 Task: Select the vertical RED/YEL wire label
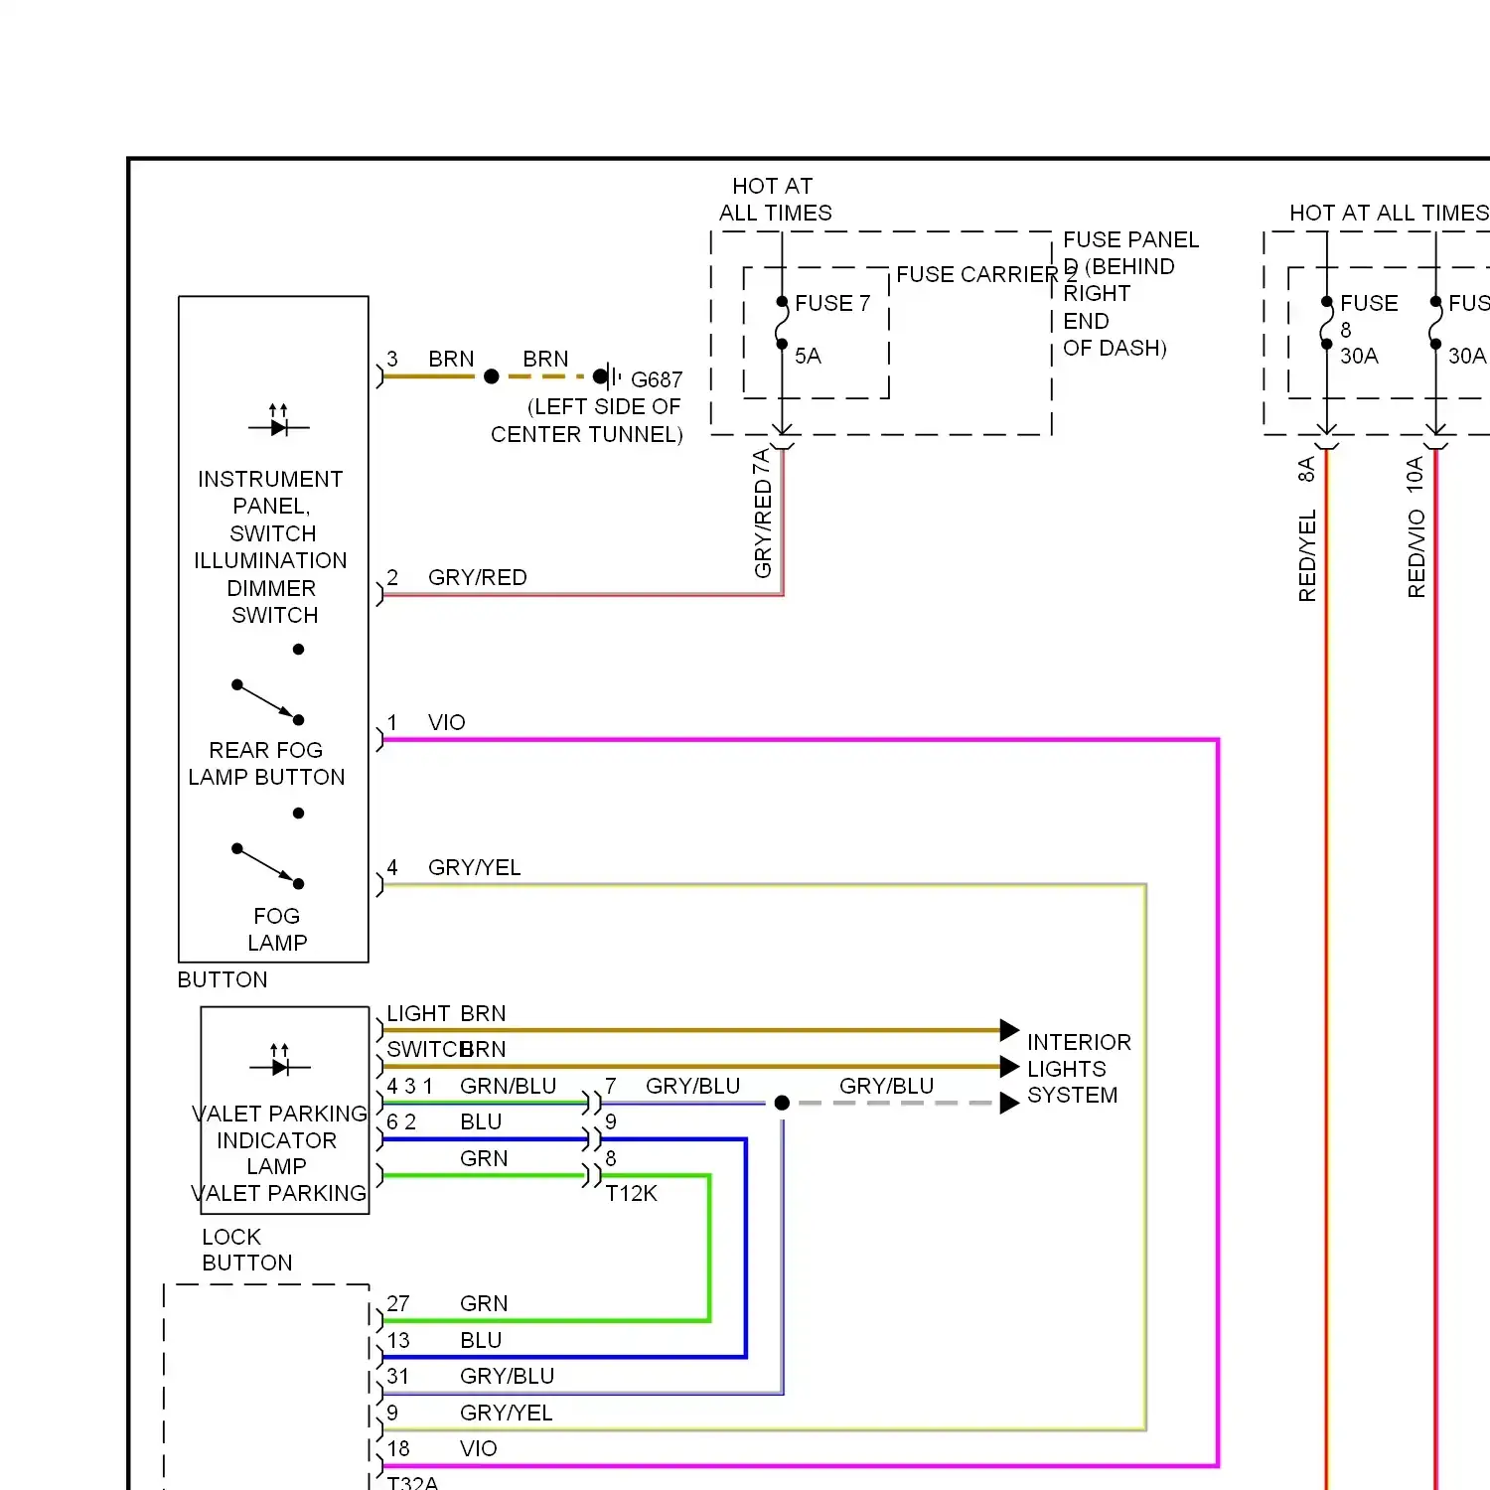click(x=1307, y=555)
